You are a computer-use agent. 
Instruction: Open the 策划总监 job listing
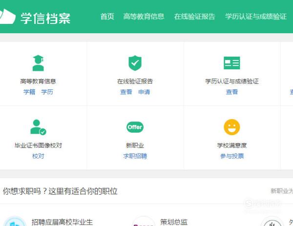[x=174, y=222]
